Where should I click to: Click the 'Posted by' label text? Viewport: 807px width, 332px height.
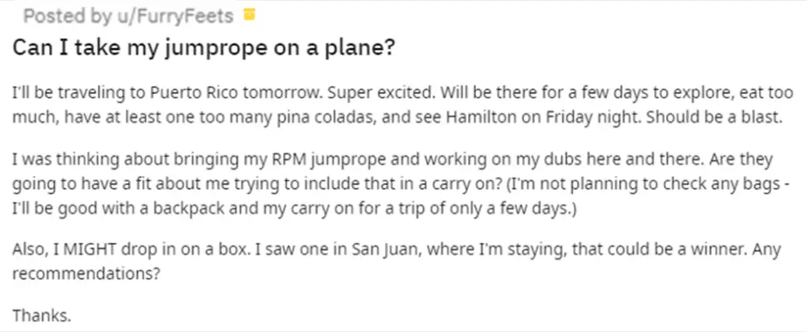click(x=67, y=17)
